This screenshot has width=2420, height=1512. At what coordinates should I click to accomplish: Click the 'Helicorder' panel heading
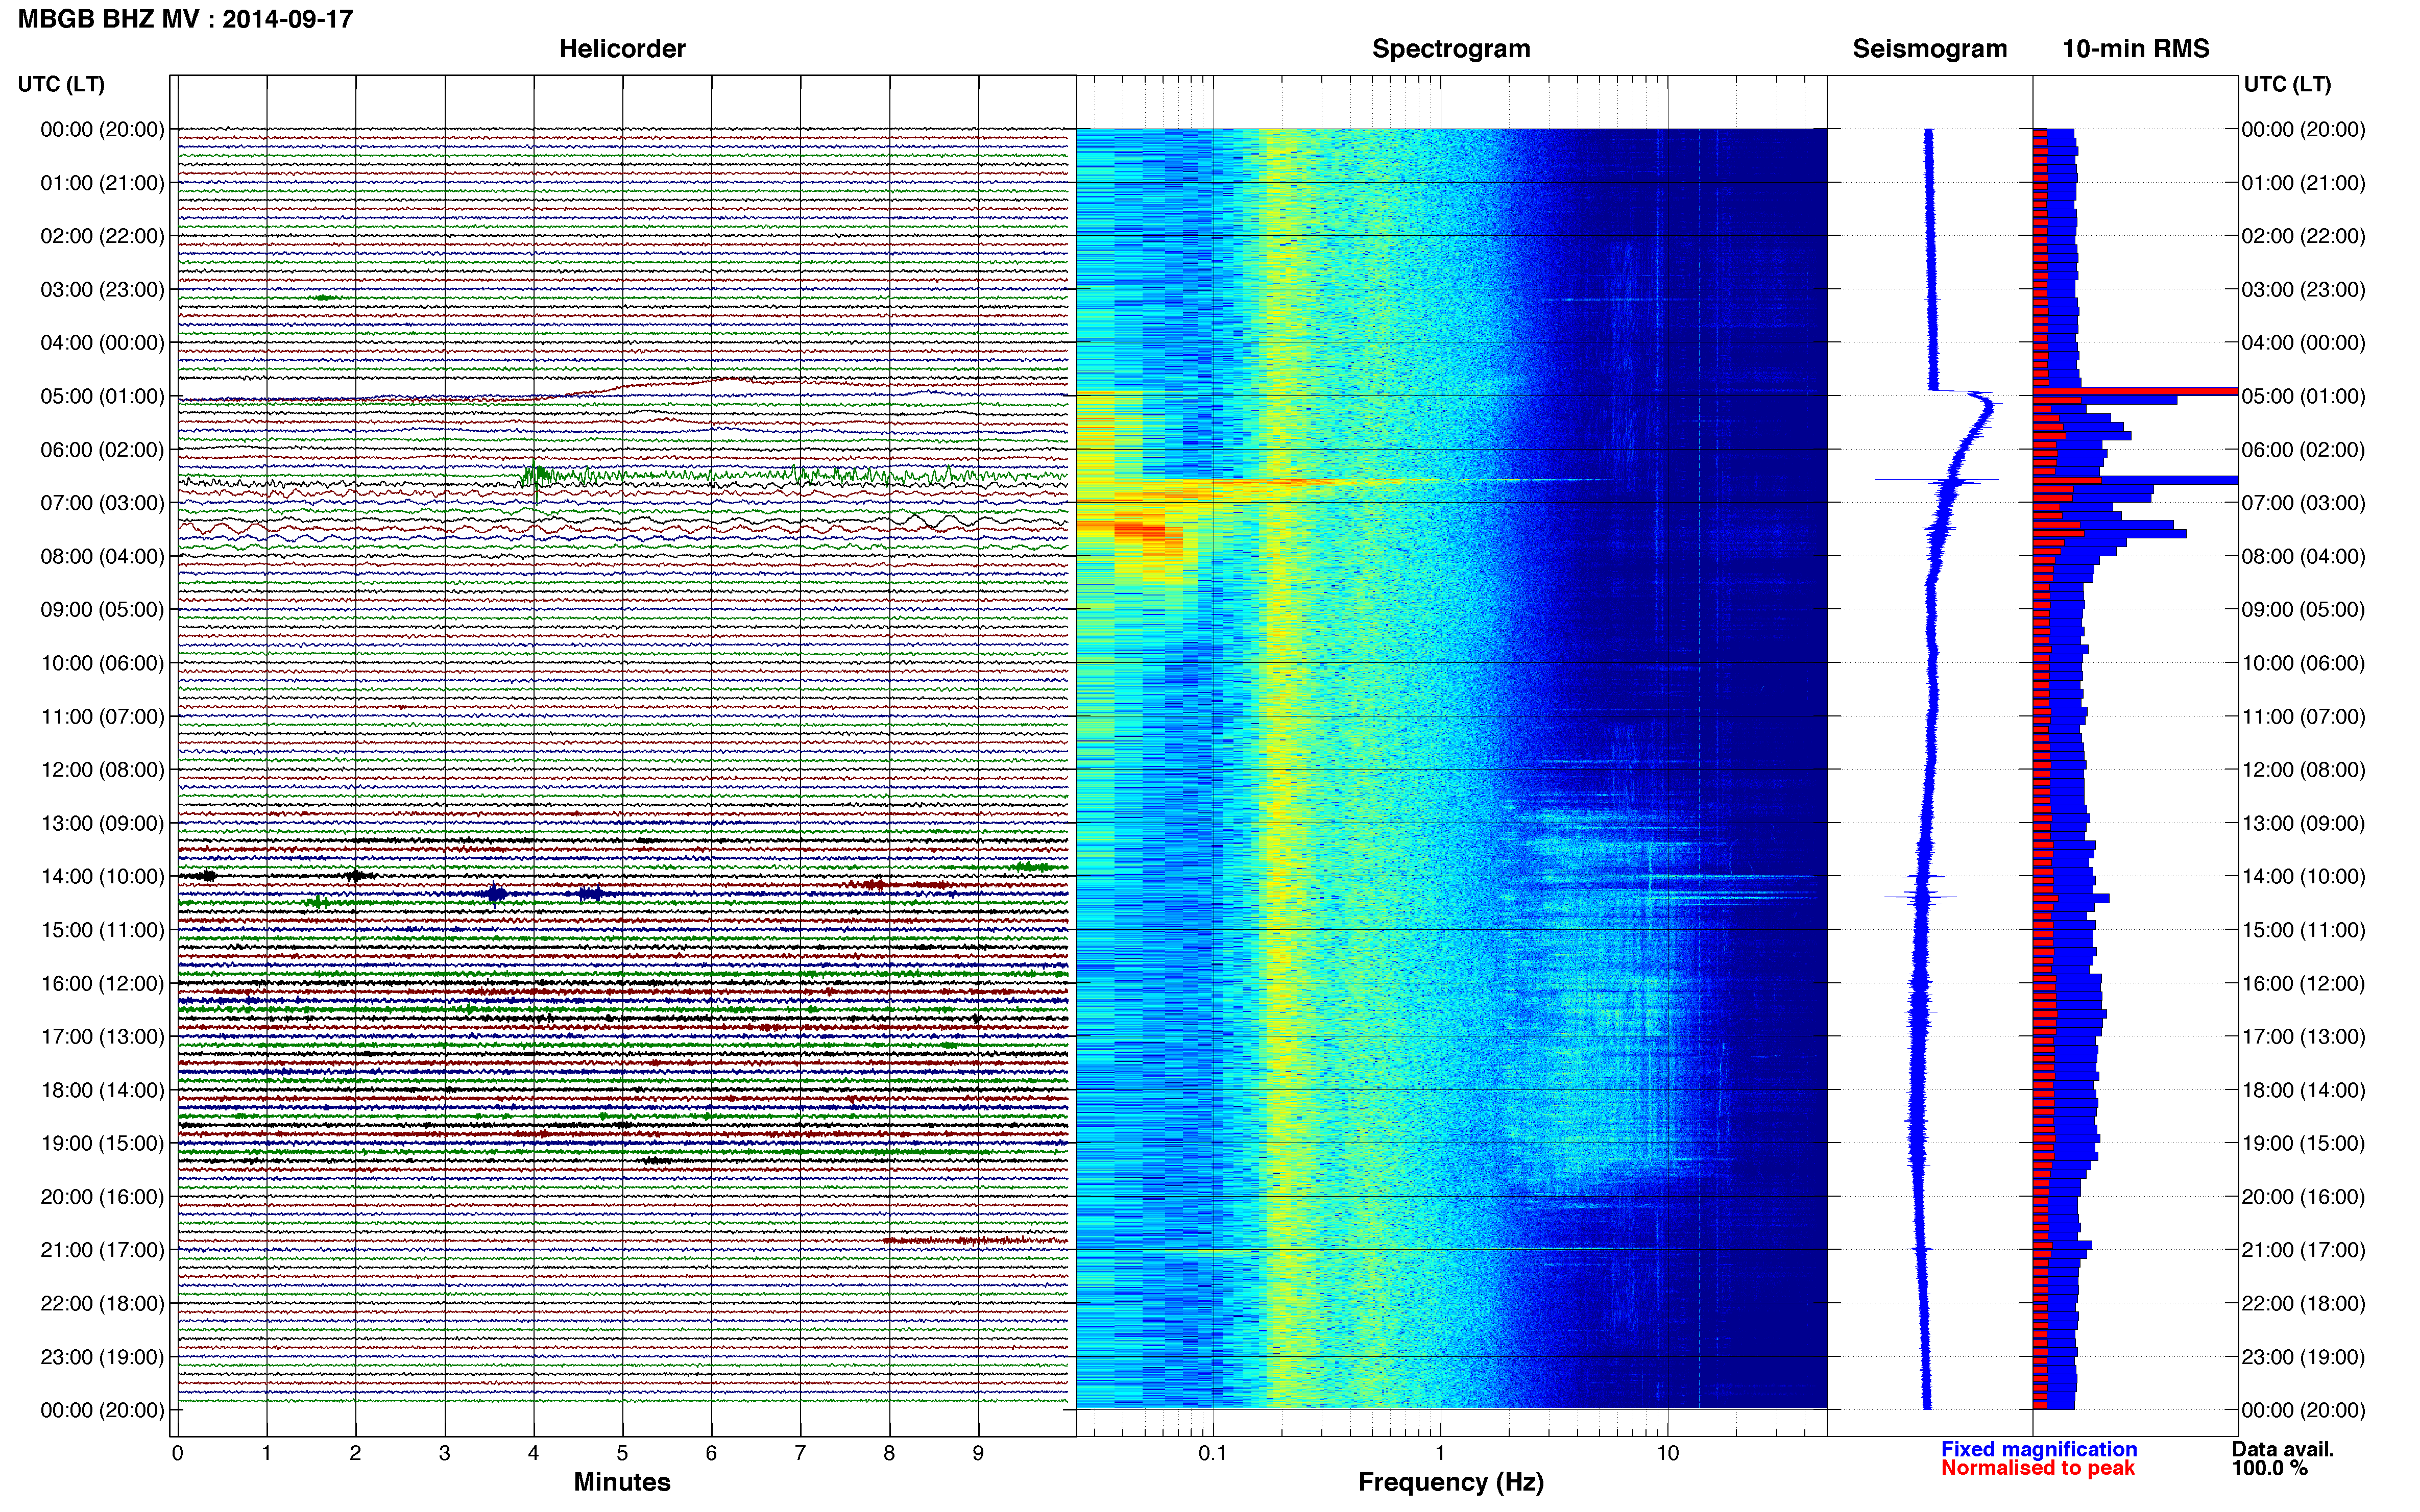(x=622, y=49)
